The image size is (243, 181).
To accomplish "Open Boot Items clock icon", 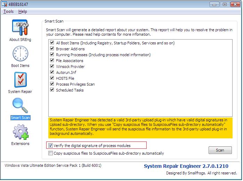I will 20,53.
